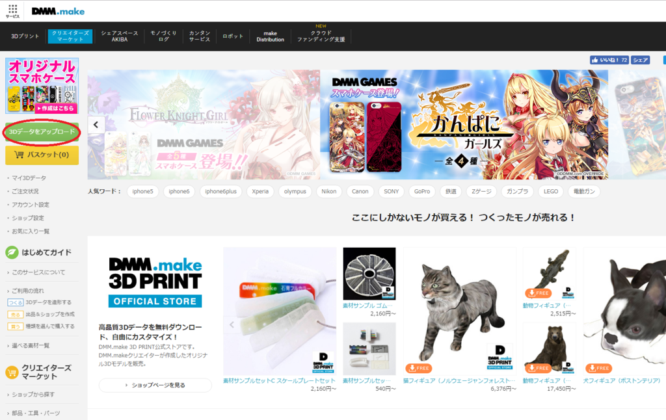Viewport: 666px width, 420px height.
Task: Open the Norwegian Forest cat figure image
Action: 460,311
